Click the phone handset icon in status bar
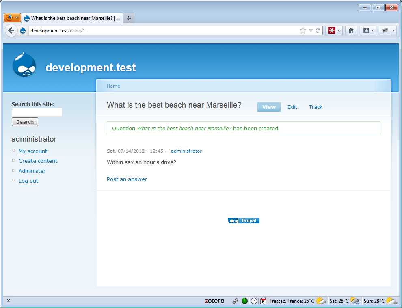 tap(235, 301)
